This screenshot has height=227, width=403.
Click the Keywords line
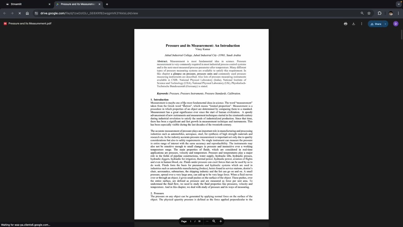(x=199, y=93)
